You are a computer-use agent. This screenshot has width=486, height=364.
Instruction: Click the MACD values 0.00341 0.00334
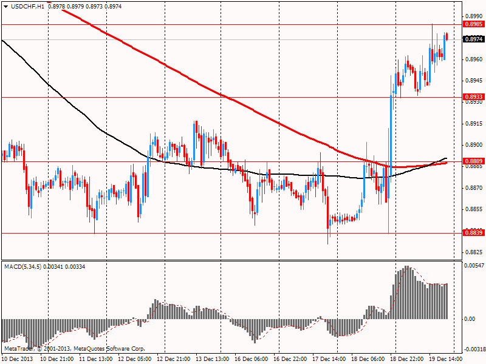[64, 267]
